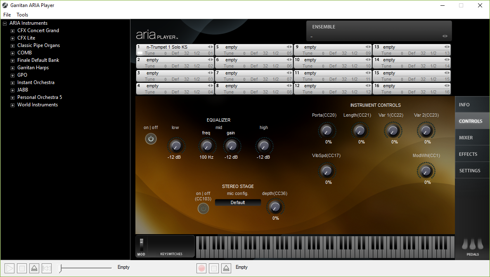Screen dimensions: 490x277
Task: Stop MIDI playback in bottom-left transport
Action: point(22,268)
